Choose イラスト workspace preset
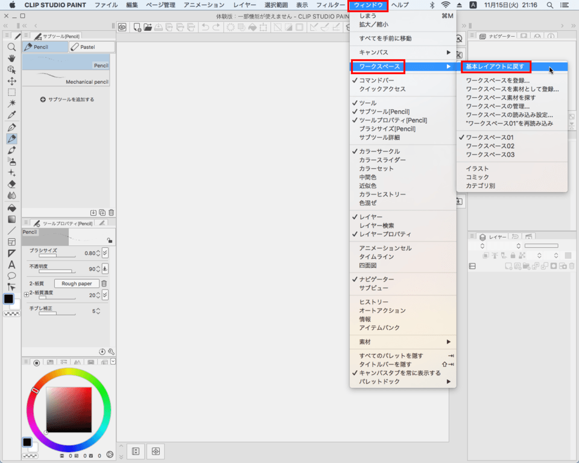 [512, 168]
